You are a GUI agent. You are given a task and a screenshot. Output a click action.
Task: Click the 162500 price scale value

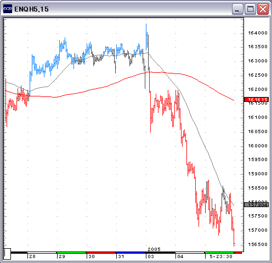coord(258,75)
